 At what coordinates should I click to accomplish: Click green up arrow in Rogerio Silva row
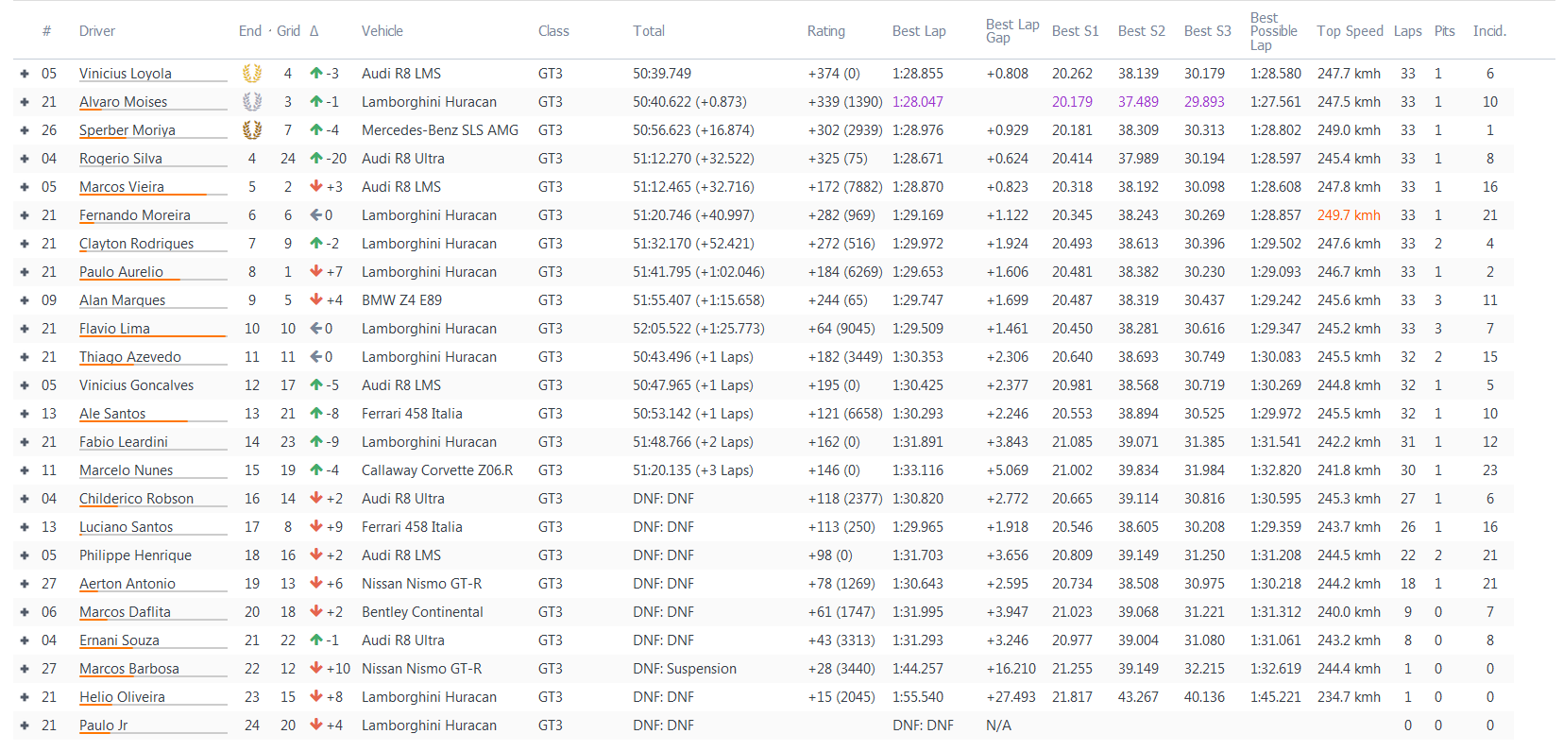pos(316,158)
